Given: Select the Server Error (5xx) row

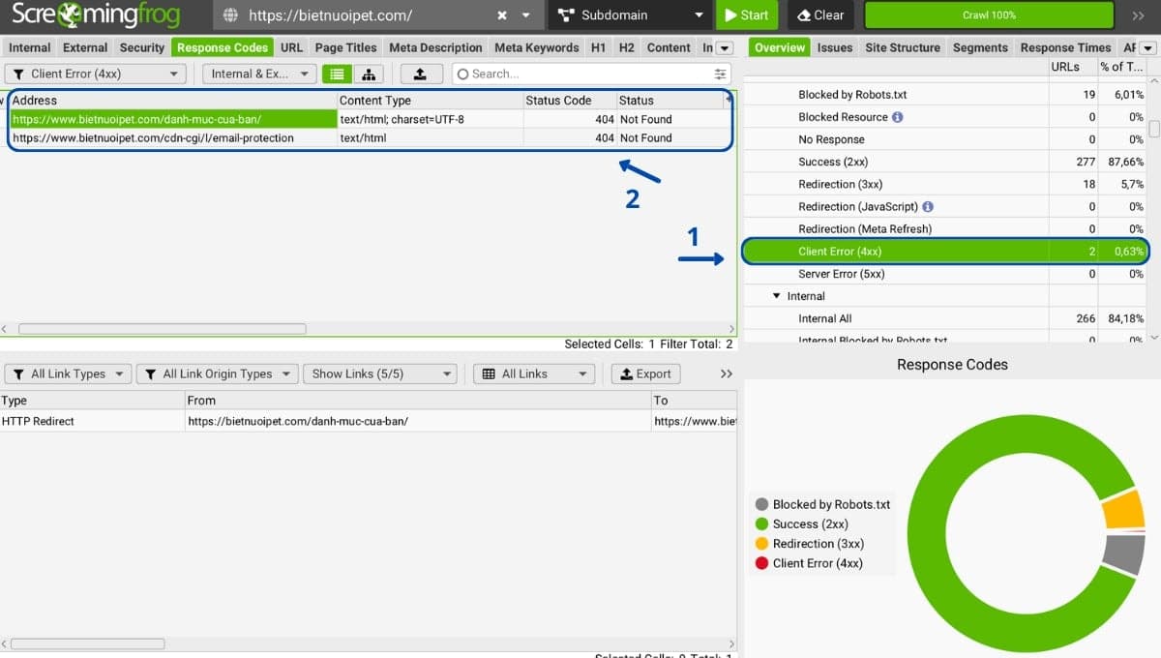Looking at the screenshot, I should click(x=945, y=274).
